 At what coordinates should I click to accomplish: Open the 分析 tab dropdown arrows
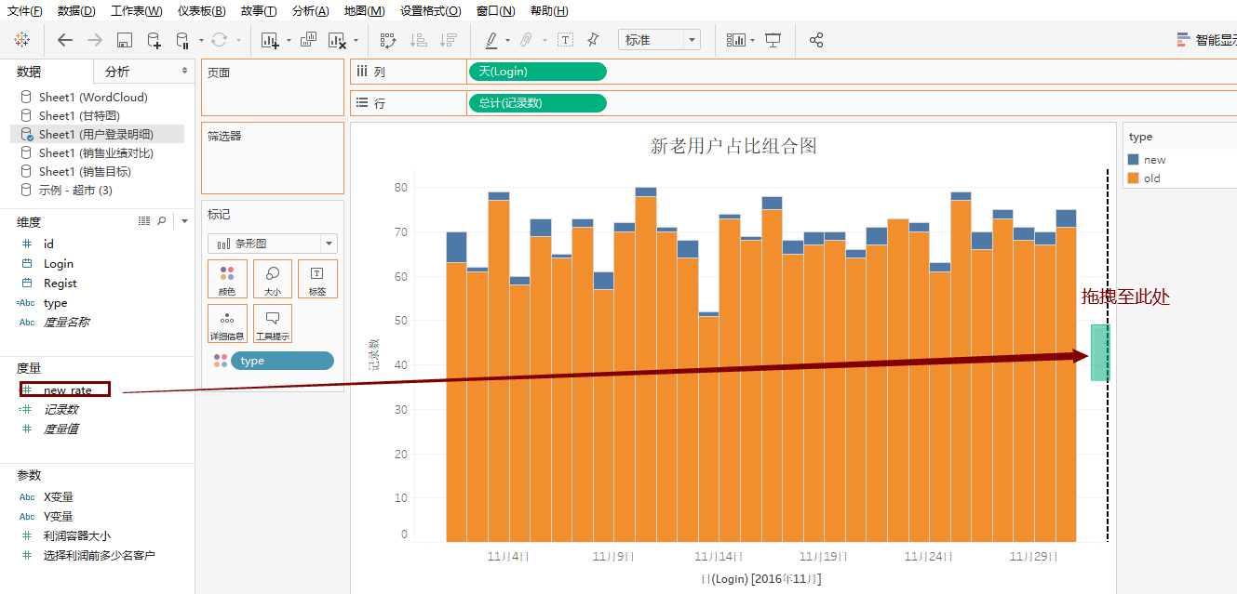[184, 72]
